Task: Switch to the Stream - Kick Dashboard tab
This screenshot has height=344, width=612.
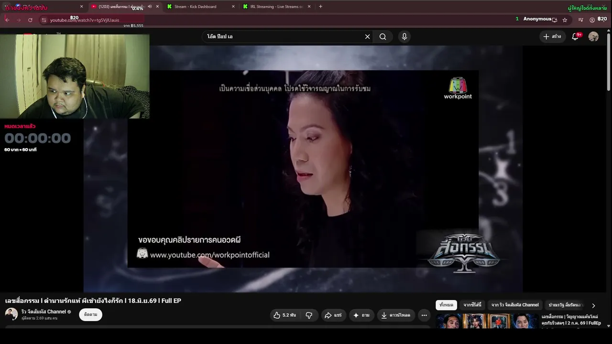Action: click(196, 7)
